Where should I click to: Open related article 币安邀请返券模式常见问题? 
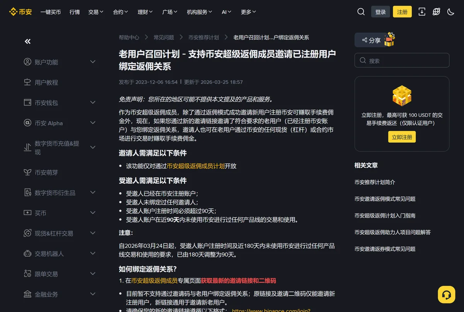[x=385, y=249]
